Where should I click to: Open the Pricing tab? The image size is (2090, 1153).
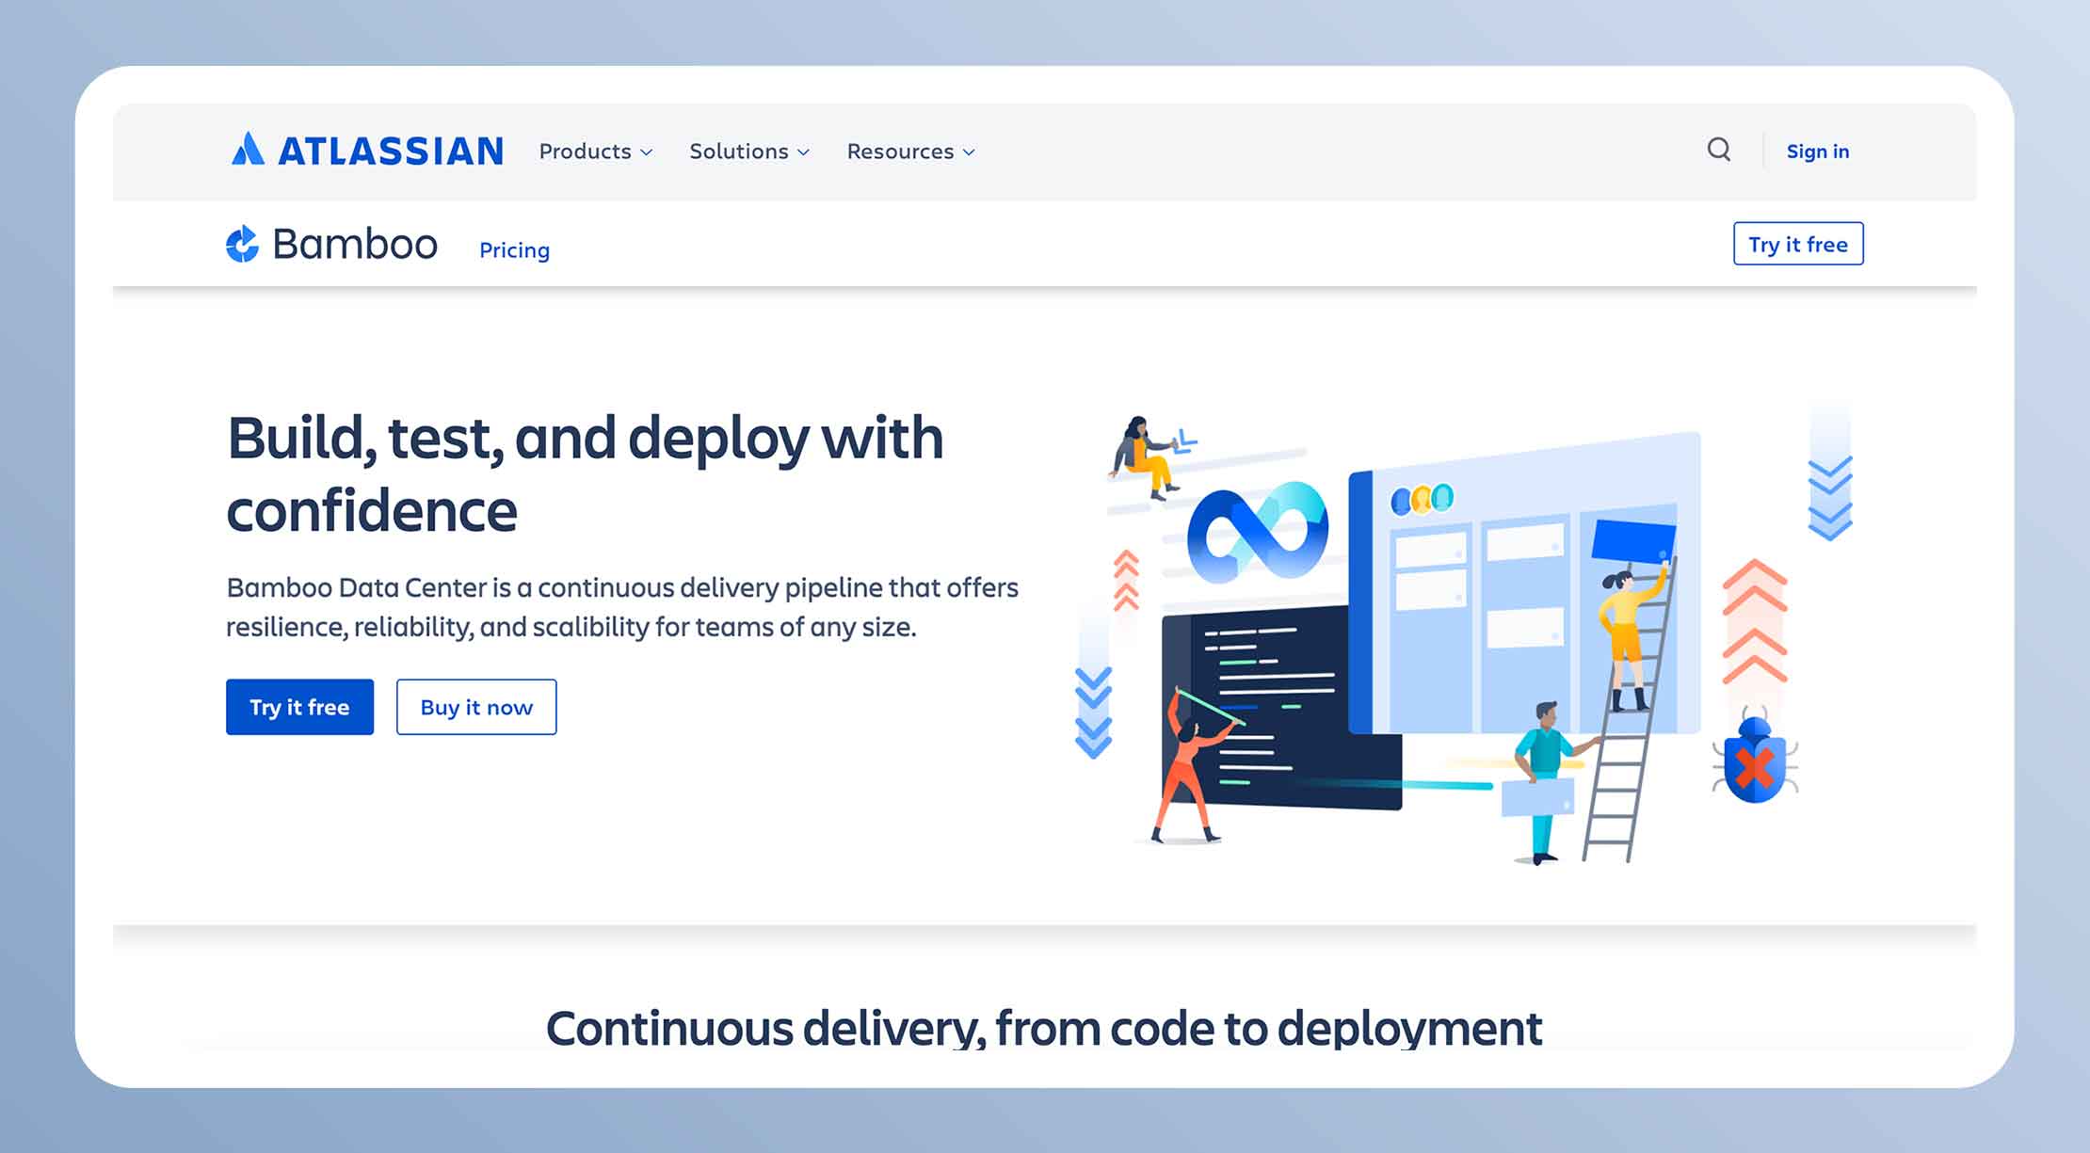point(514,250)
